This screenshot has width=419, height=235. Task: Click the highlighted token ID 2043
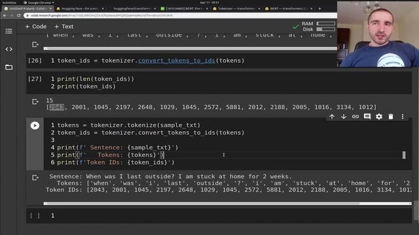tap(57, 107)
